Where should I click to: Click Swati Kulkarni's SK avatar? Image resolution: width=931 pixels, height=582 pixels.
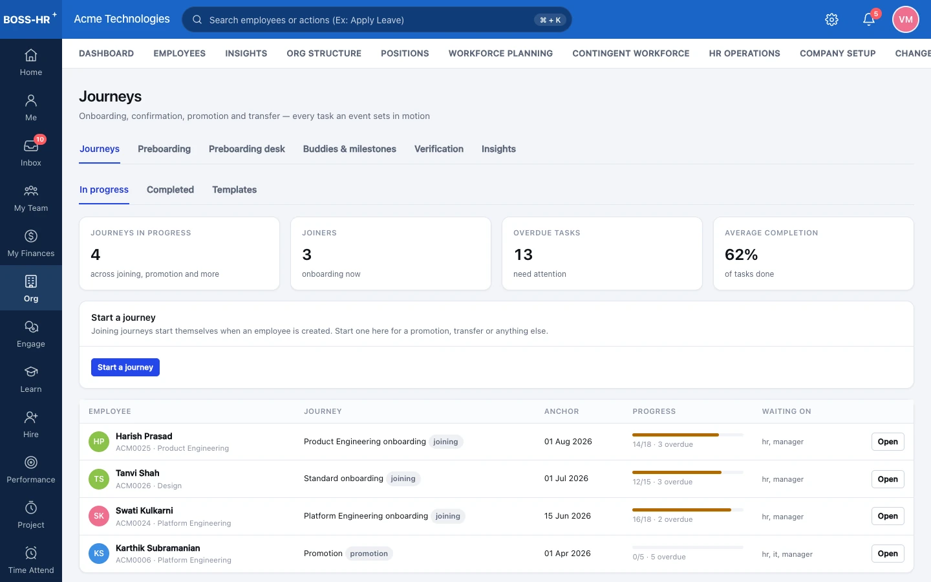point(99,516)
